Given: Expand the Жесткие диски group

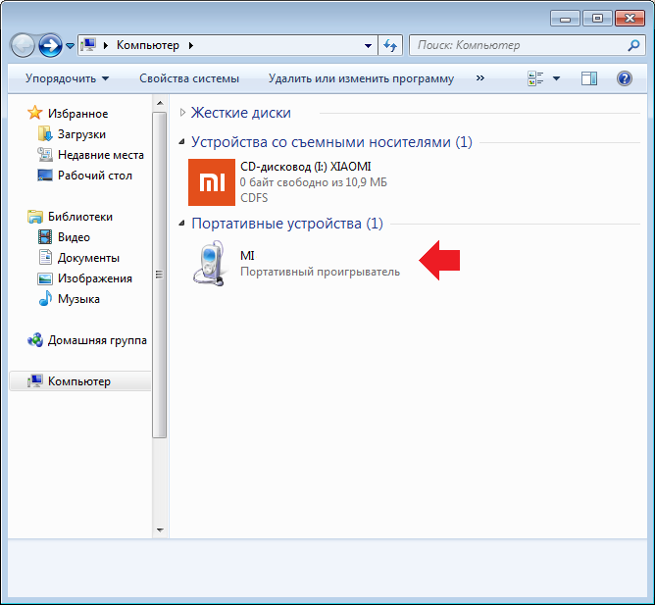Looking at the screenshot, I should 182,113.
